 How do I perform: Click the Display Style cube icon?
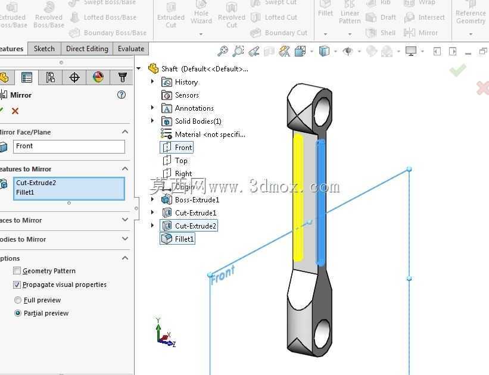324,51
